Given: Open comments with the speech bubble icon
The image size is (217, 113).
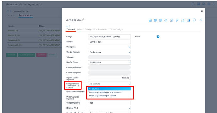Looking at the screenshot, I should point(194,20).
